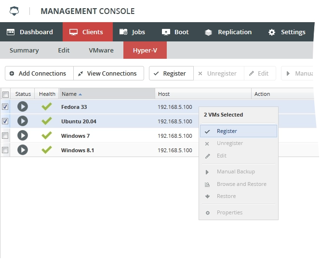Switch to the VMware sub-tab
The image size is (321, 263).
tap(101, 50)
